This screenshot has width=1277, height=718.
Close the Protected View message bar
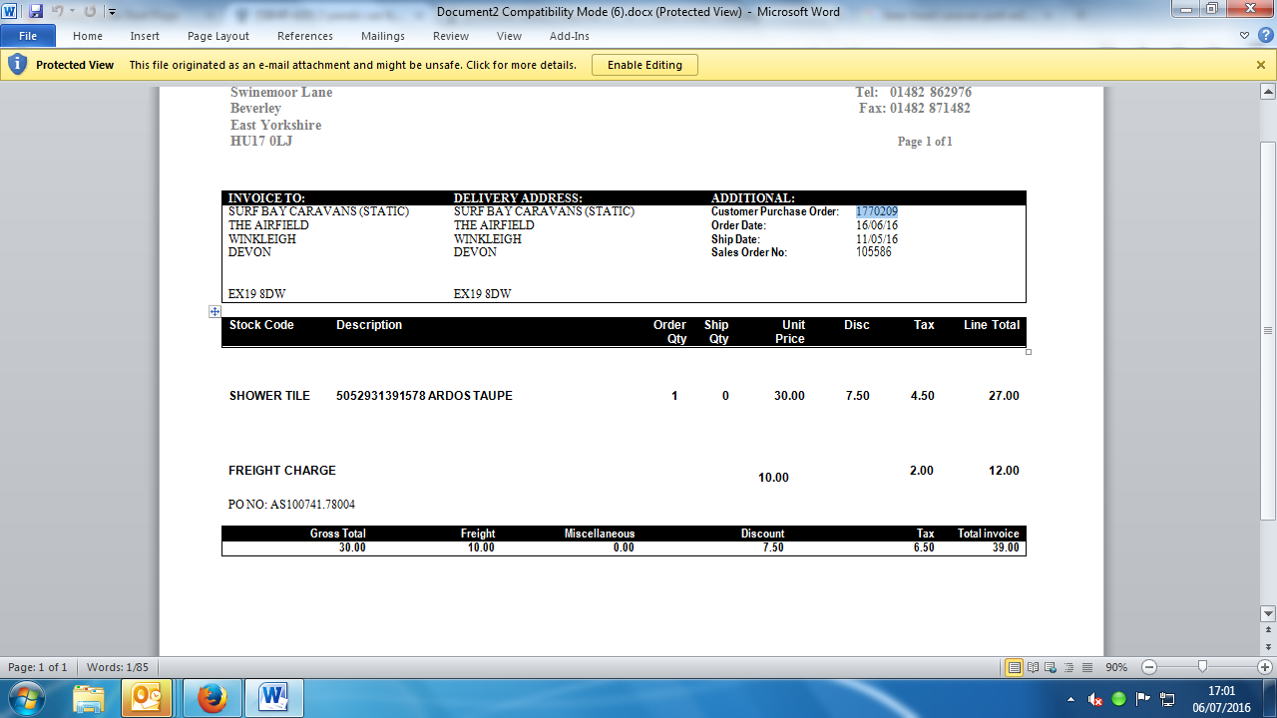(x=1261, y=65)
